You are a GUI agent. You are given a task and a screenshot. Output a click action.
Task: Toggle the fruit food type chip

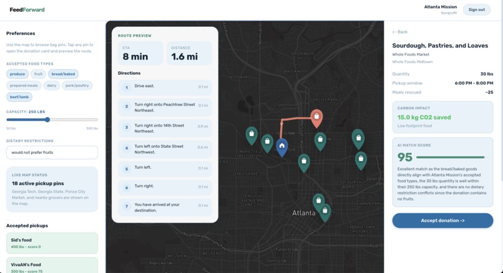coord(38,74)
